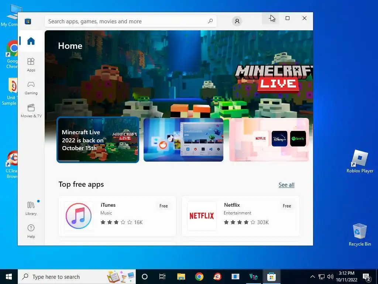The width and height of the screenshot is (378, 284).
Task: Open Cortana circle on taskbar
Action: click(x=145, y=277)
